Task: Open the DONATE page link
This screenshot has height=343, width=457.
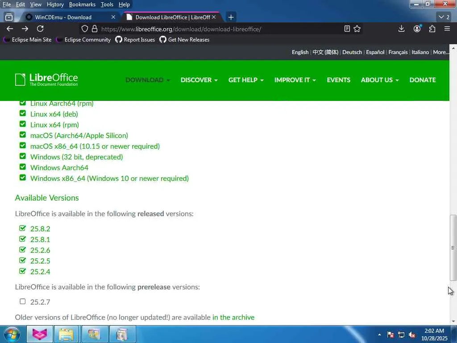Action: pos(422,80)
